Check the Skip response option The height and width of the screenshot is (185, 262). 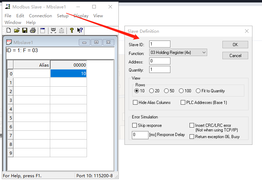(x=135, y=125)
